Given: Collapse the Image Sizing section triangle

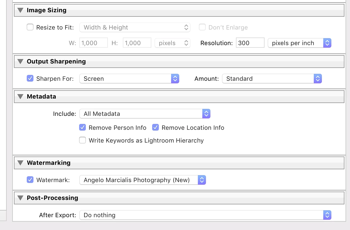Looking at the screenshot, I should [20, 10].
